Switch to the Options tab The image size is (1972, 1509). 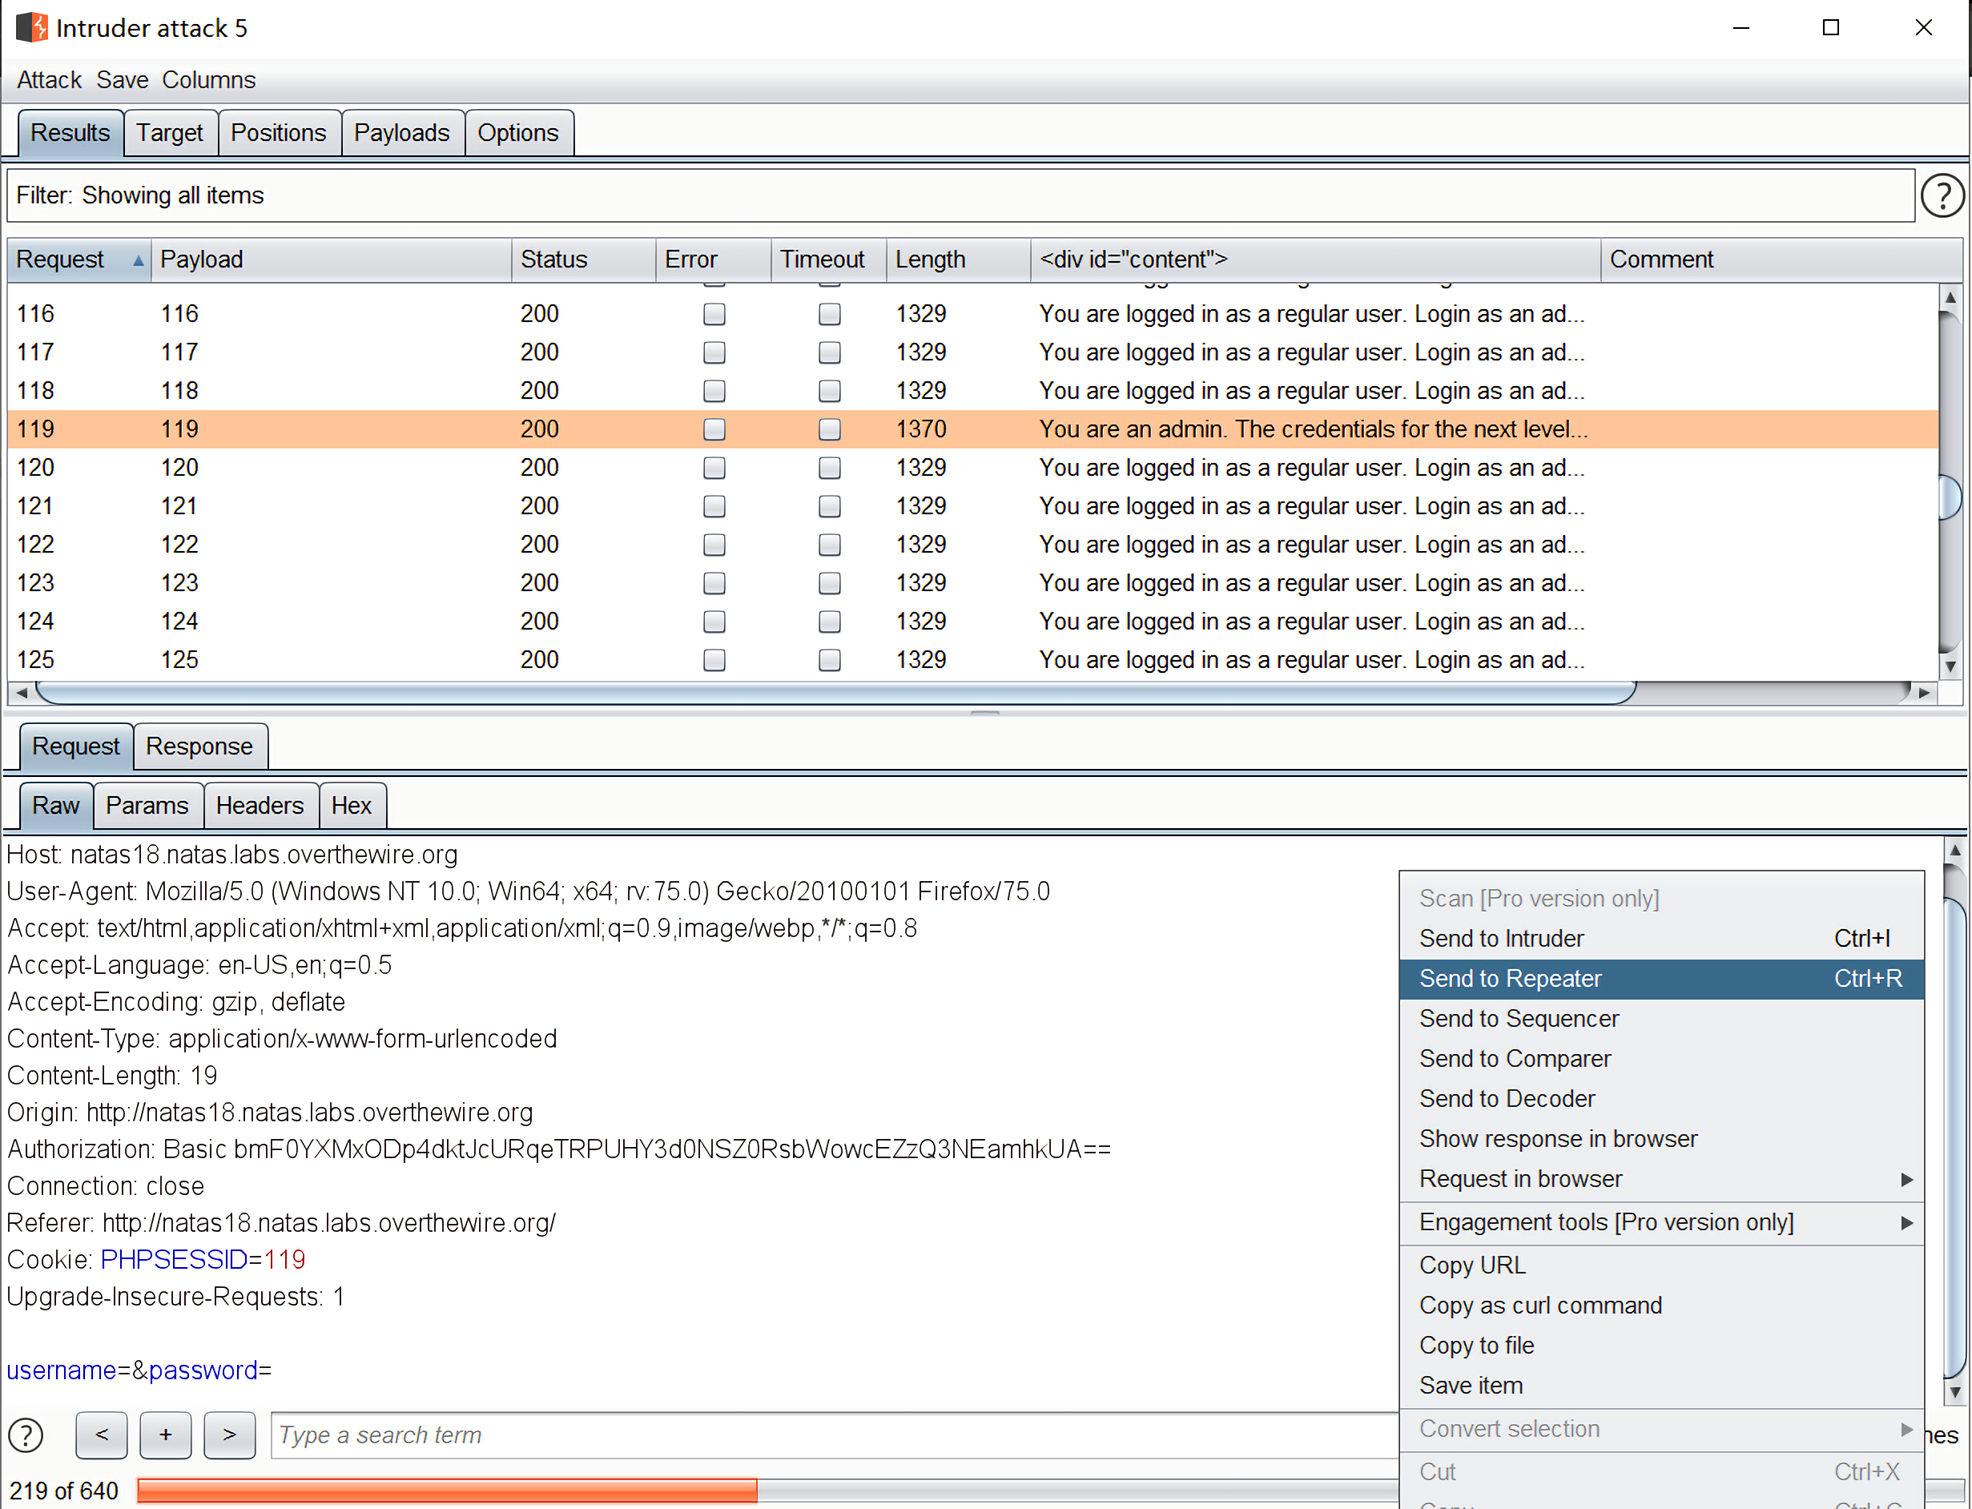pos(518,133)
